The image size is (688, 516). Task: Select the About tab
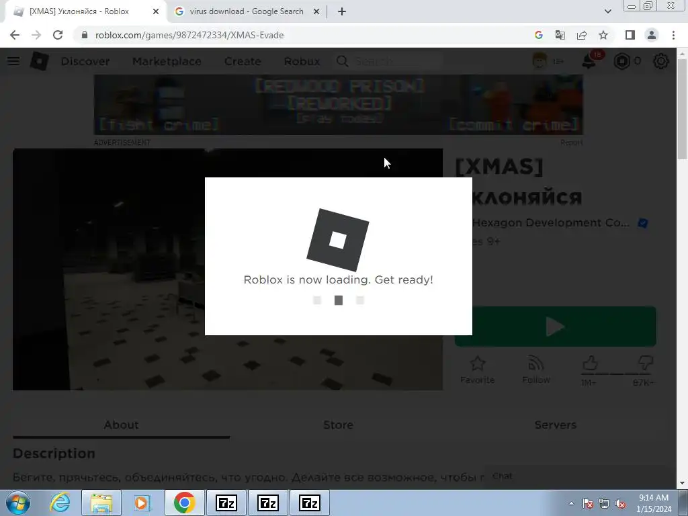(121, 425)
